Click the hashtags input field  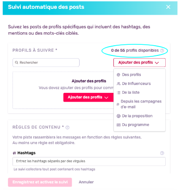point(89,161)
